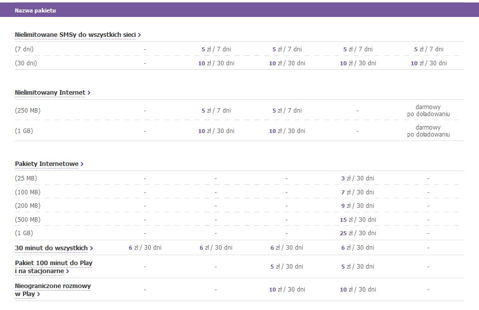Viewport: 479px width, 310px height.
Task: Select the 3 zł price for 25 MB
Action: click(357, 178)
